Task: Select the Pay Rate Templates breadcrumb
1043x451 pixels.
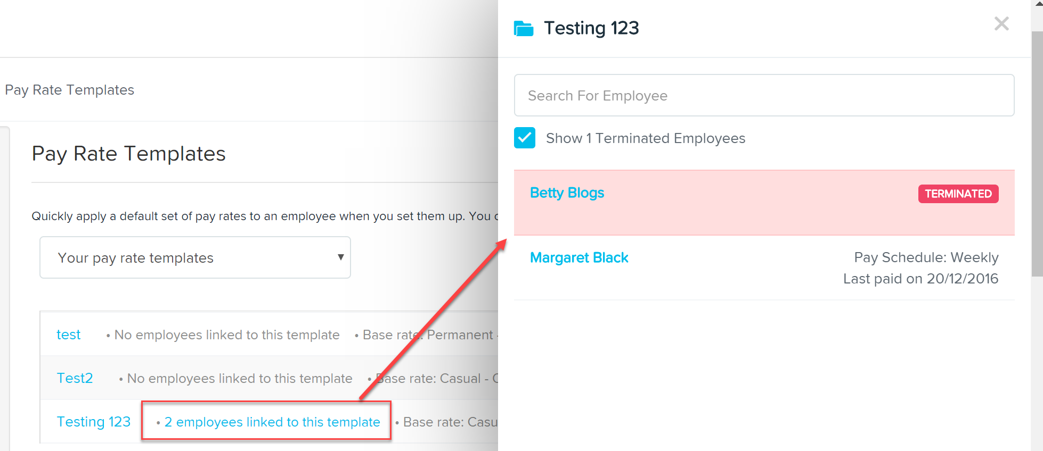Action: pyautogui.click(x=69, y=89)
